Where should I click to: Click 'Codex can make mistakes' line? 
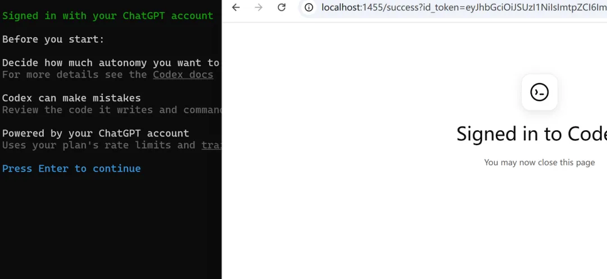(71, 98)
